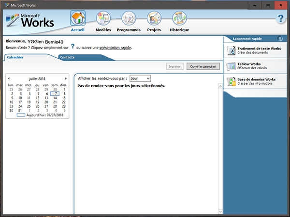
Task: Select day 20 in the calendar
Action: pyautogui.click(x=46, y=102)
